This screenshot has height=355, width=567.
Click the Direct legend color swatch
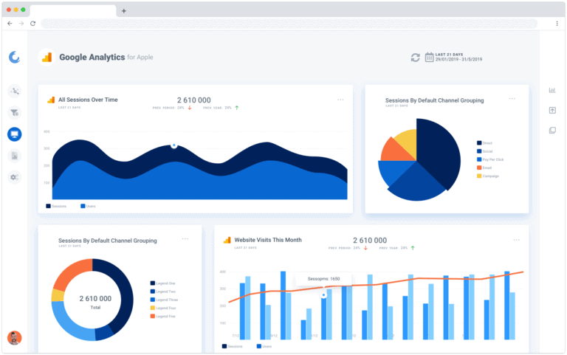pos(479,143)
